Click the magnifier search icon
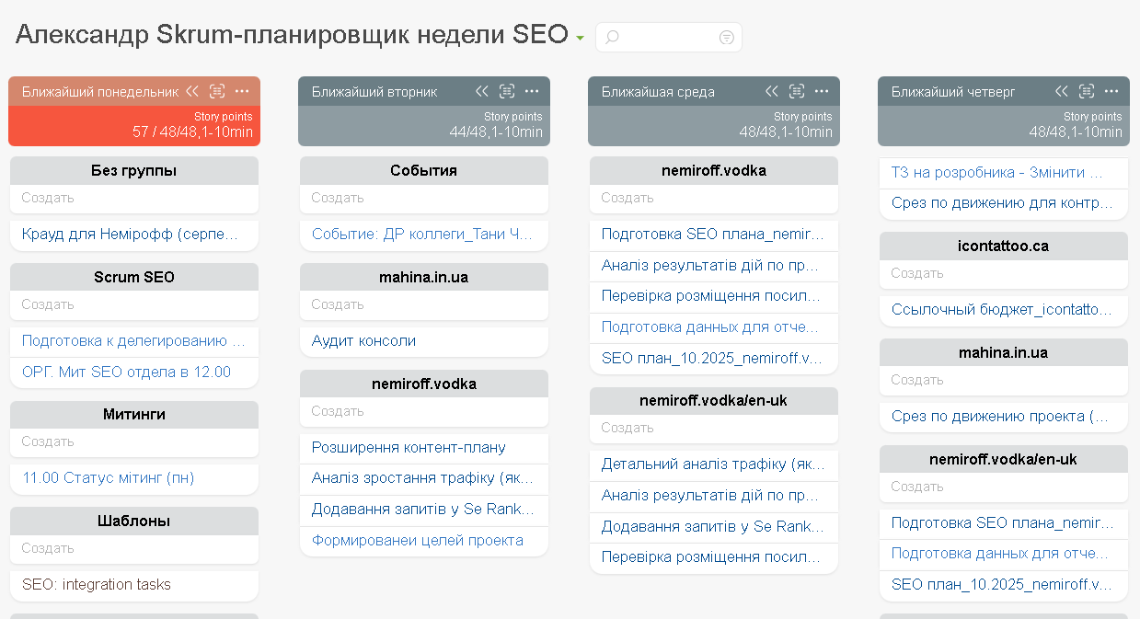The height and width of the screenshot is (619, 1140). [x=612, y=38]
